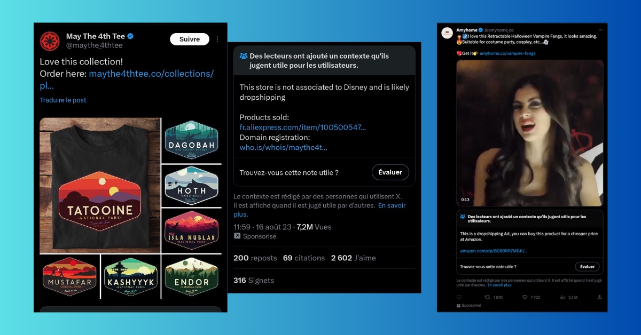The image size is (641, 335).
Task: Rate the Disney dropshipping note with Évaluer
Action: tap(390, 172)
